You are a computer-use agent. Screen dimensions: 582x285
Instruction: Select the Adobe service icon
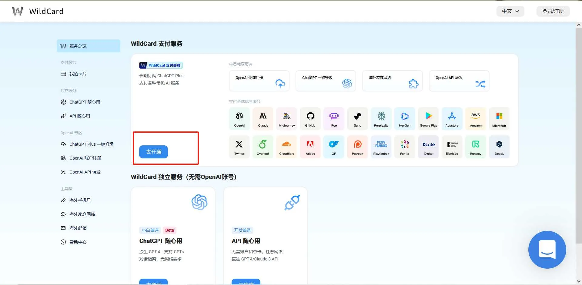click(x=310, y=147)
